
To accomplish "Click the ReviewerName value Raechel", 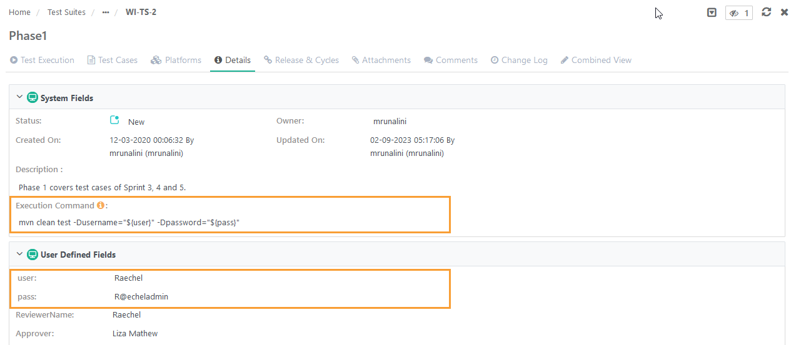I will click(127, 315).
